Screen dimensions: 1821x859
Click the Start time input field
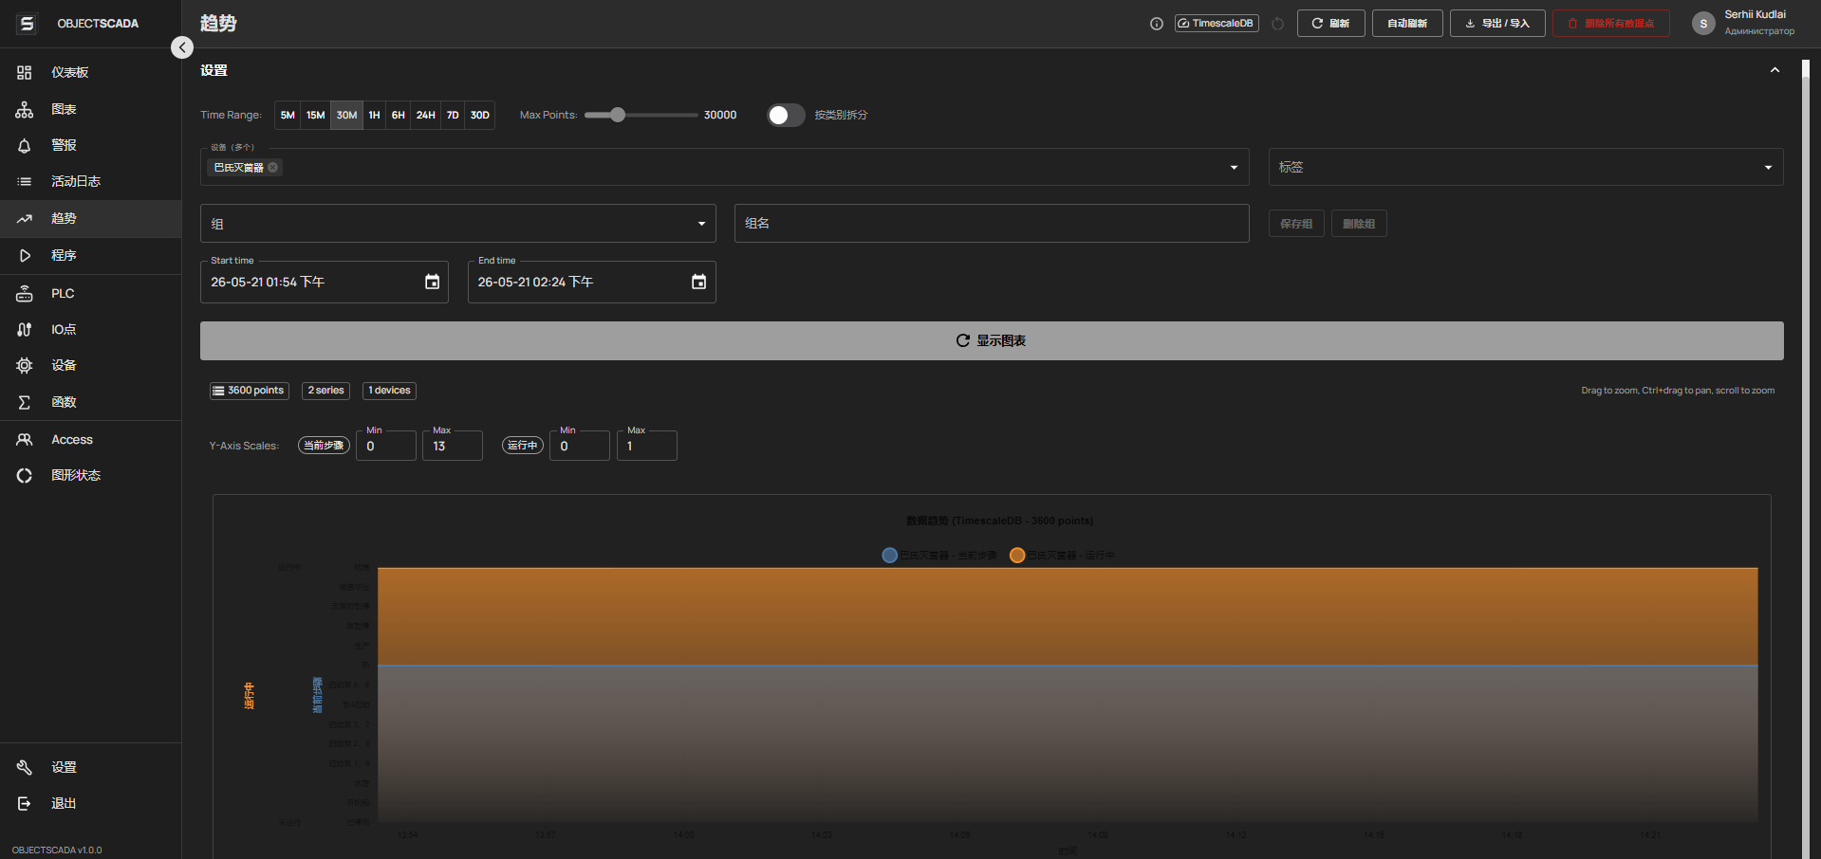(x=325, y=282)
